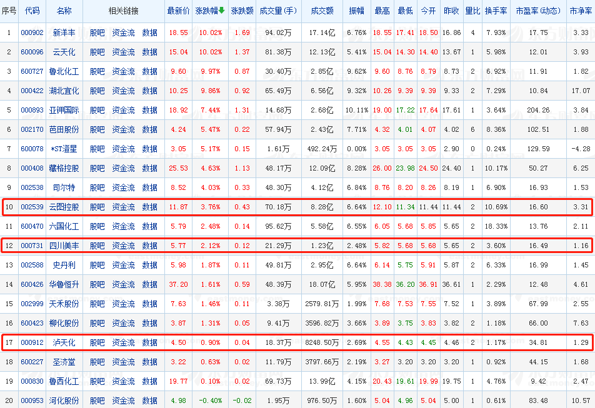Viewport: 595px width, 408px height.
Task: Open 云天化 stock page
Action: pyautogui.click(x=64, y=52)
